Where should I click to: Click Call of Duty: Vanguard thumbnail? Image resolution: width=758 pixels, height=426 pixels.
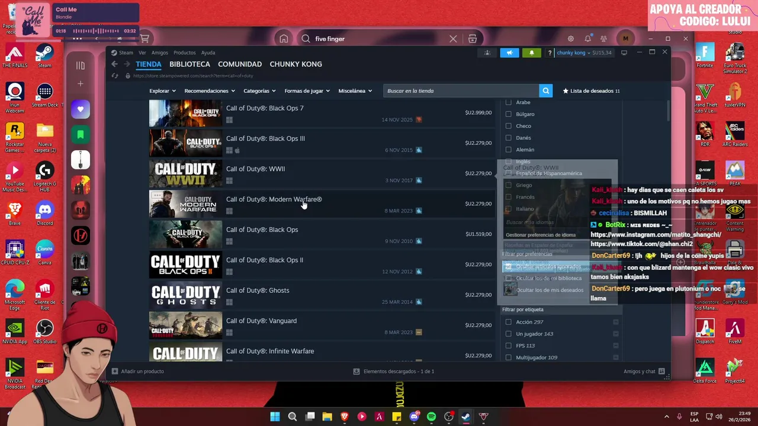(x=185, y=325)
